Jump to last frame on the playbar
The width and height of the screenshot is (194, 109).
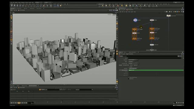26,103
